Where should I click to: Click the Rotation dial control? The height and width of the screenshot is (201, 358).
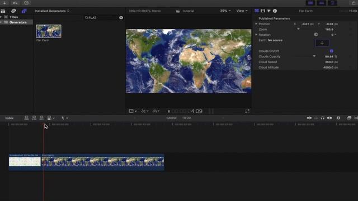(315, 35)
